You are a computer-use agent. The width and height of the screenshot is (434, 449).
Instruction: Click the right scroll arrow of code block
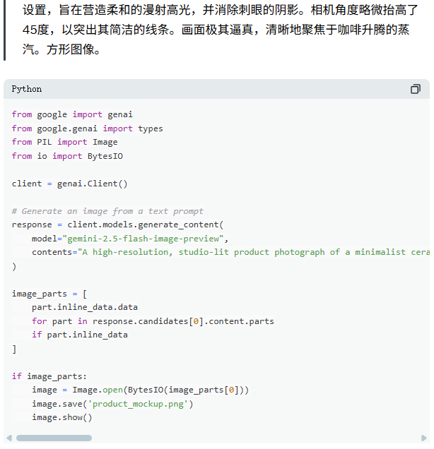coord(424,438)
